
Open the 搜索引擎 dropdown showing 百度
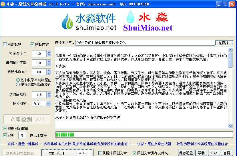pyautogui.click(x=41, y=104)
